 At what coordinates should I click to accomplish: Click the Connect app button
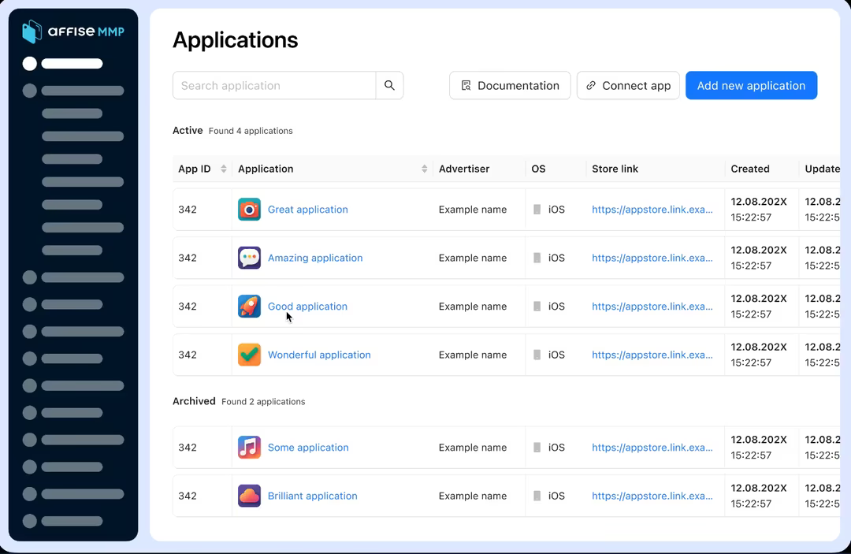point(628,85)
